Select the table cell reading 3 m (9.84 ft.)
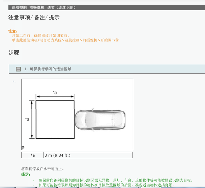205x188 pixels. (x=88, y=155)
